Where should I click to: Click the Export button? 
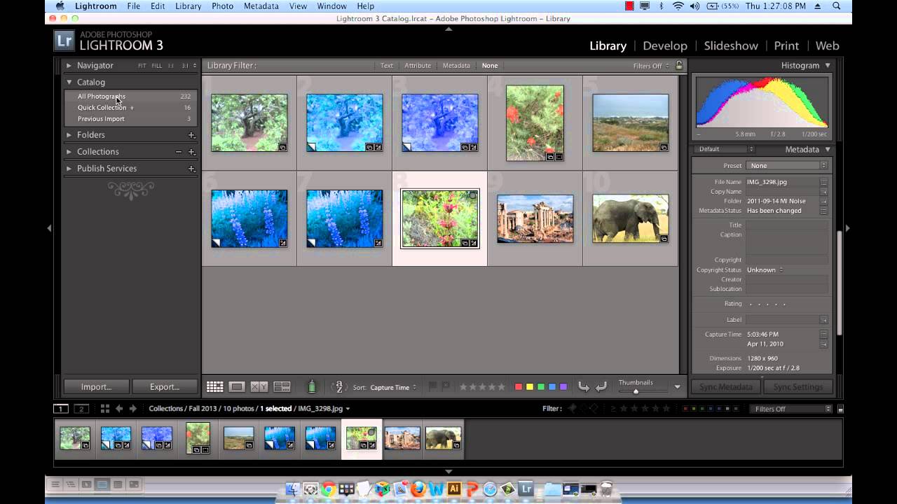coord(165,386)
